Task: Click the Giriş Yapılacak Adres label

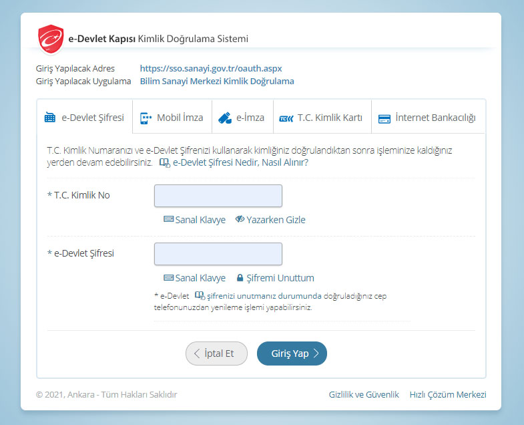Action: [75, 69]
